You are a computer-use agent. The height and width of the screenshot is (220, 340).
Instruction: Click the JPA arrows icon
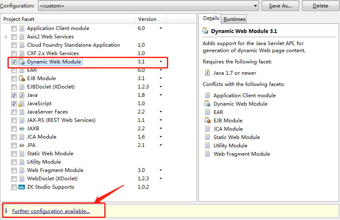click(22, 145)
